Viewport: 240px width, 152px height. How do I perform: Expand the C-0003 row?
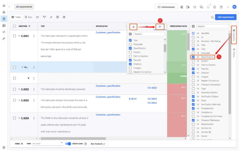(x=19, y=100)
